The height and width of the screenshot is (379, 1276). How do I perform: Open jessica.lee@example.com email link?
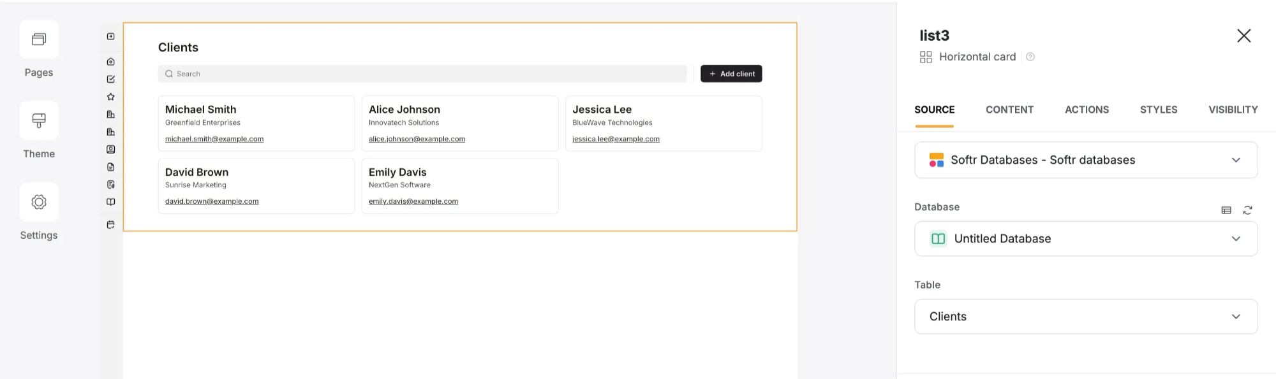(x=616, y=139)
